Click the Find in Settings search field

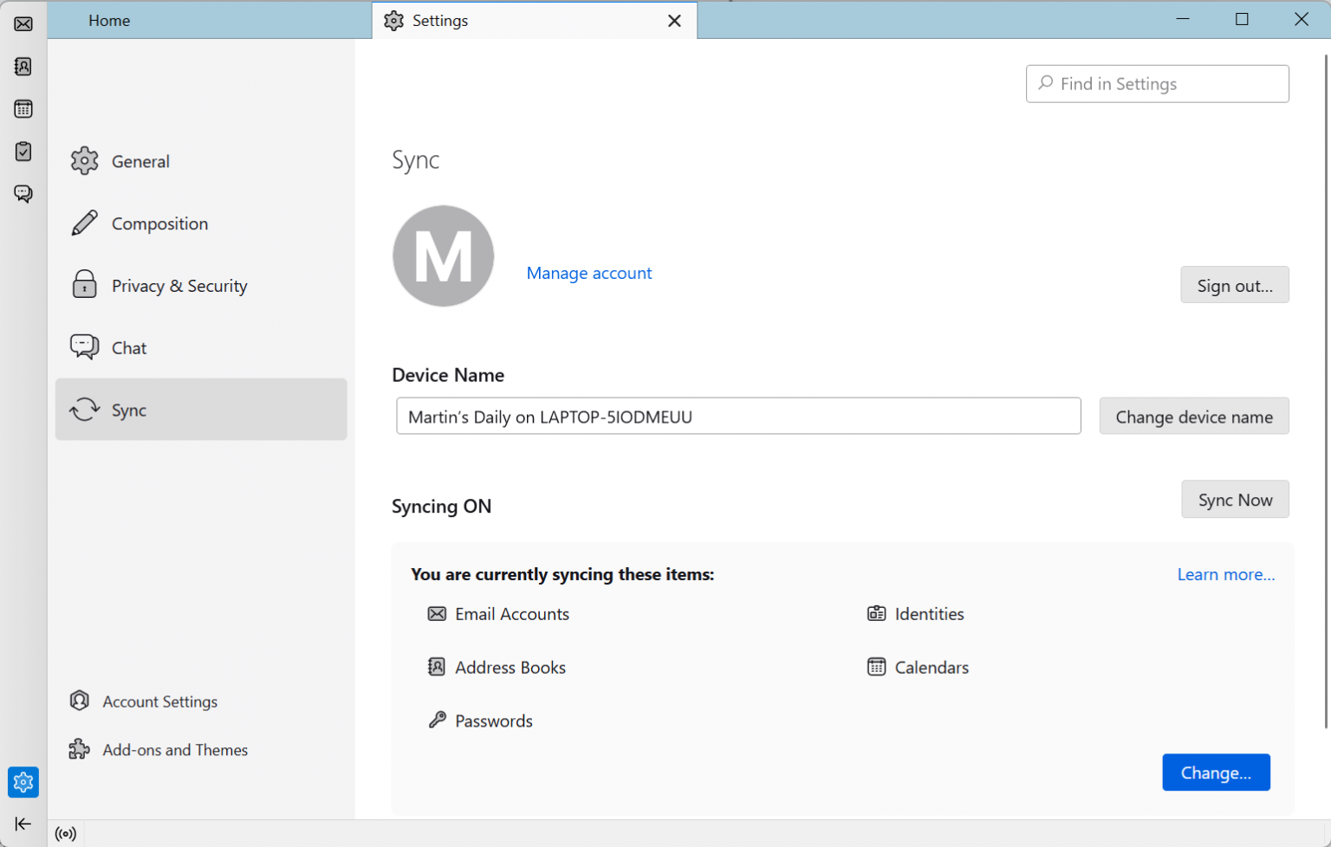point(1157,83)
